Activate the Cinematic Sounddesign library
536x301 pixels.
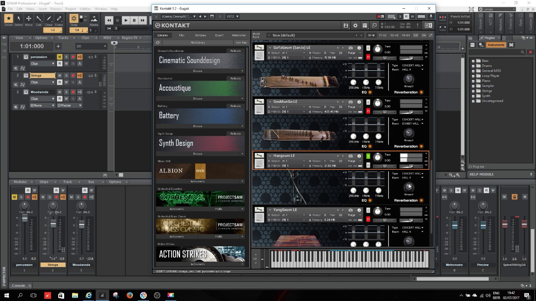pyautogui.click(x=236, y=51)
